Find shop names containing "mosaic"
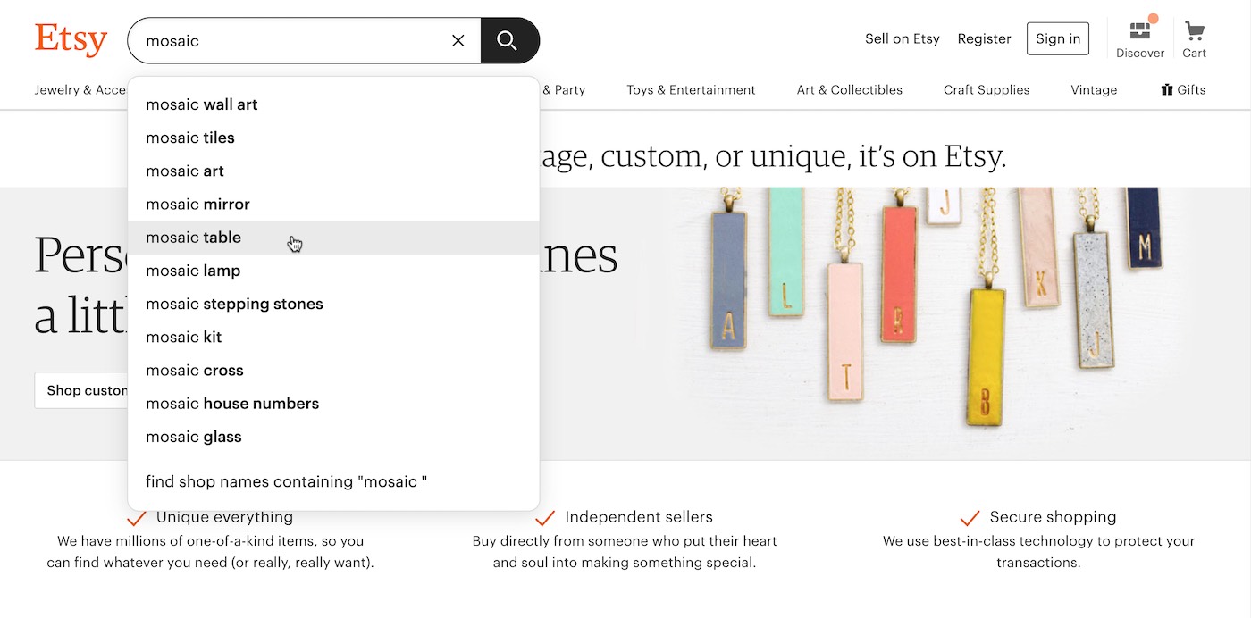Viewport: 1251px width, 618px height. click(286, 481)
